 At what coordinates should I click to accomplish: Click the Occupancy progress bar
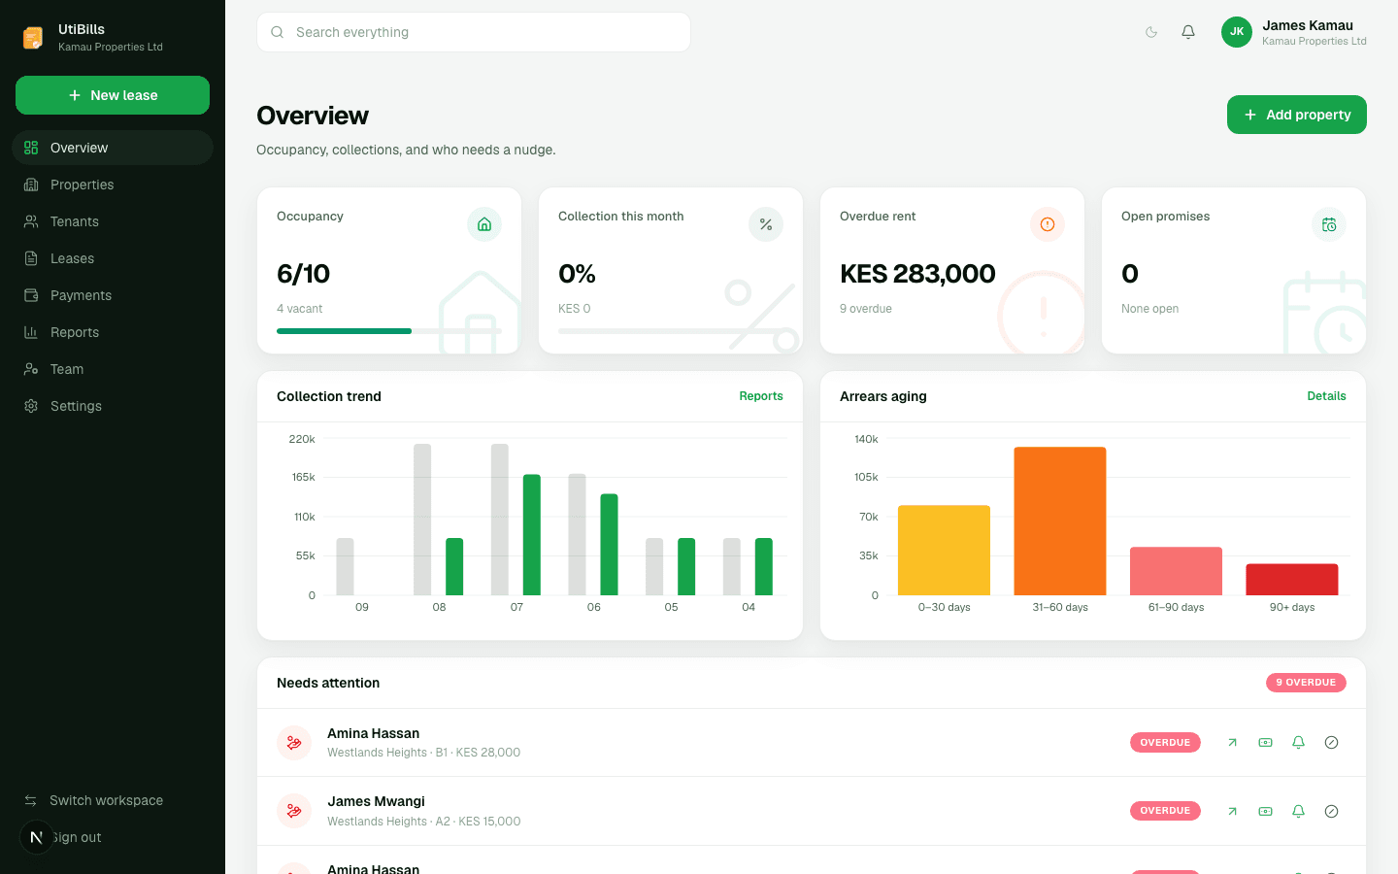(389, 331)
